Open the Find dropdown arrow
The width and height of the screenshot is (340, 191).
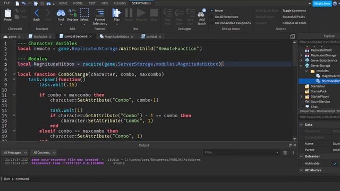pyautogui.click(x=61, y=24)
